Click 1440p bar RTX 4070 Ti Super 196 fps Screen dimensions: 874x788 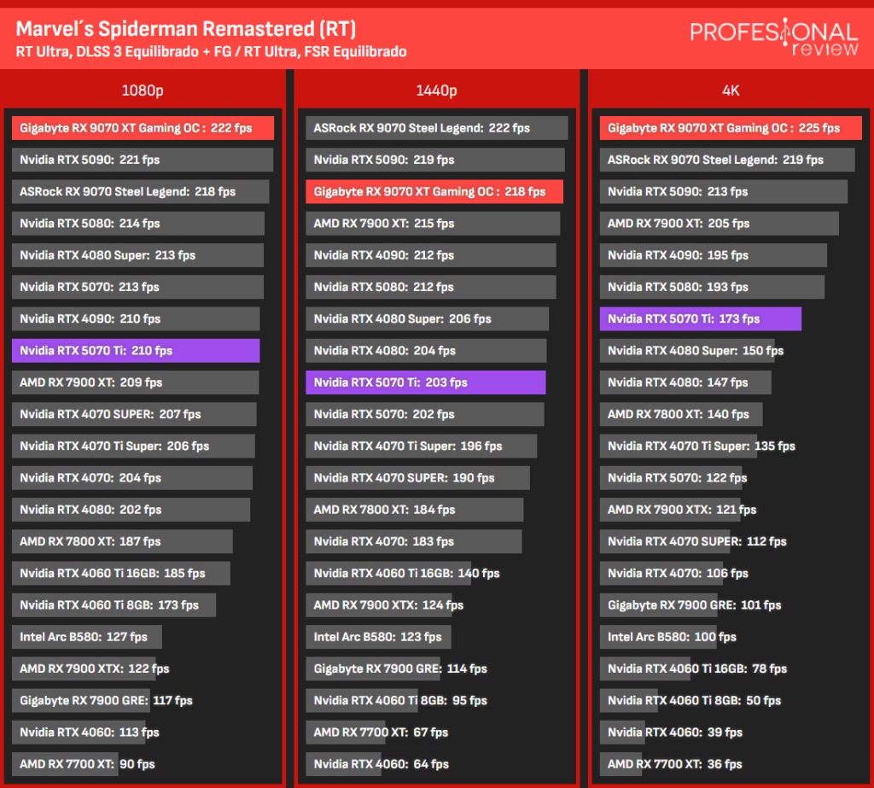click(x=422, y=447)
